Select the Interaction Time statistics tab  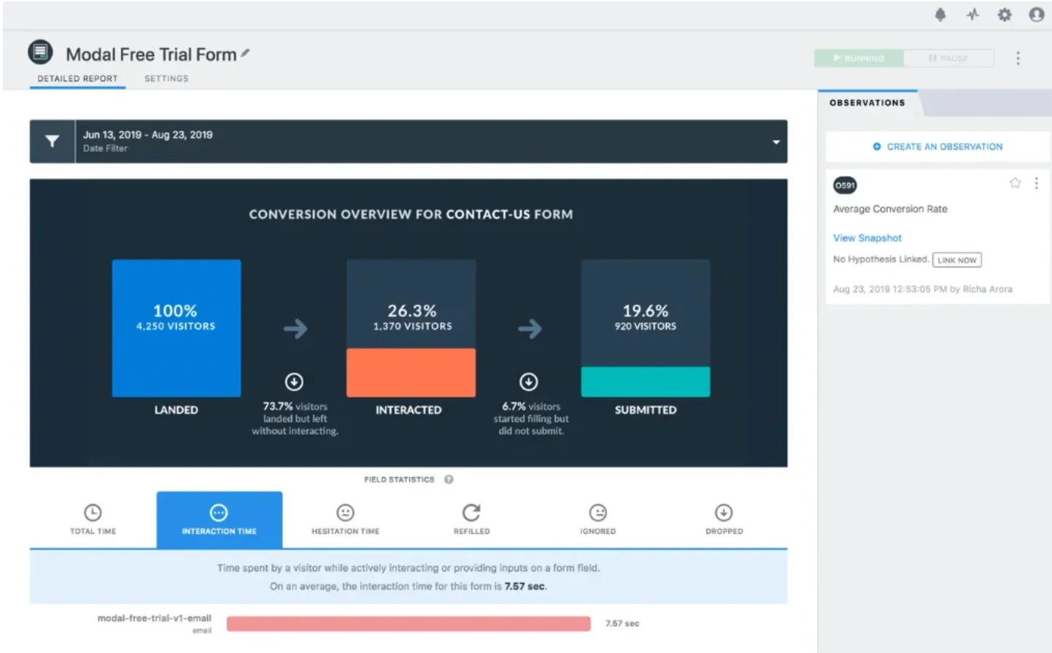[219, 519]
